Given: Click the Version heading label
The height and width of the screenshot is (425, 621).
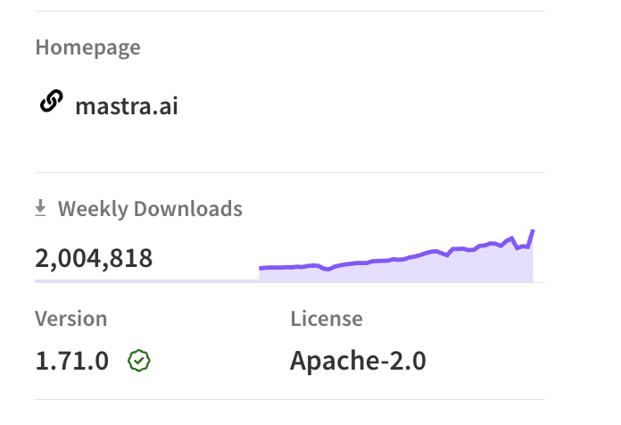Looking at the screenshot, I should [70, 319].
